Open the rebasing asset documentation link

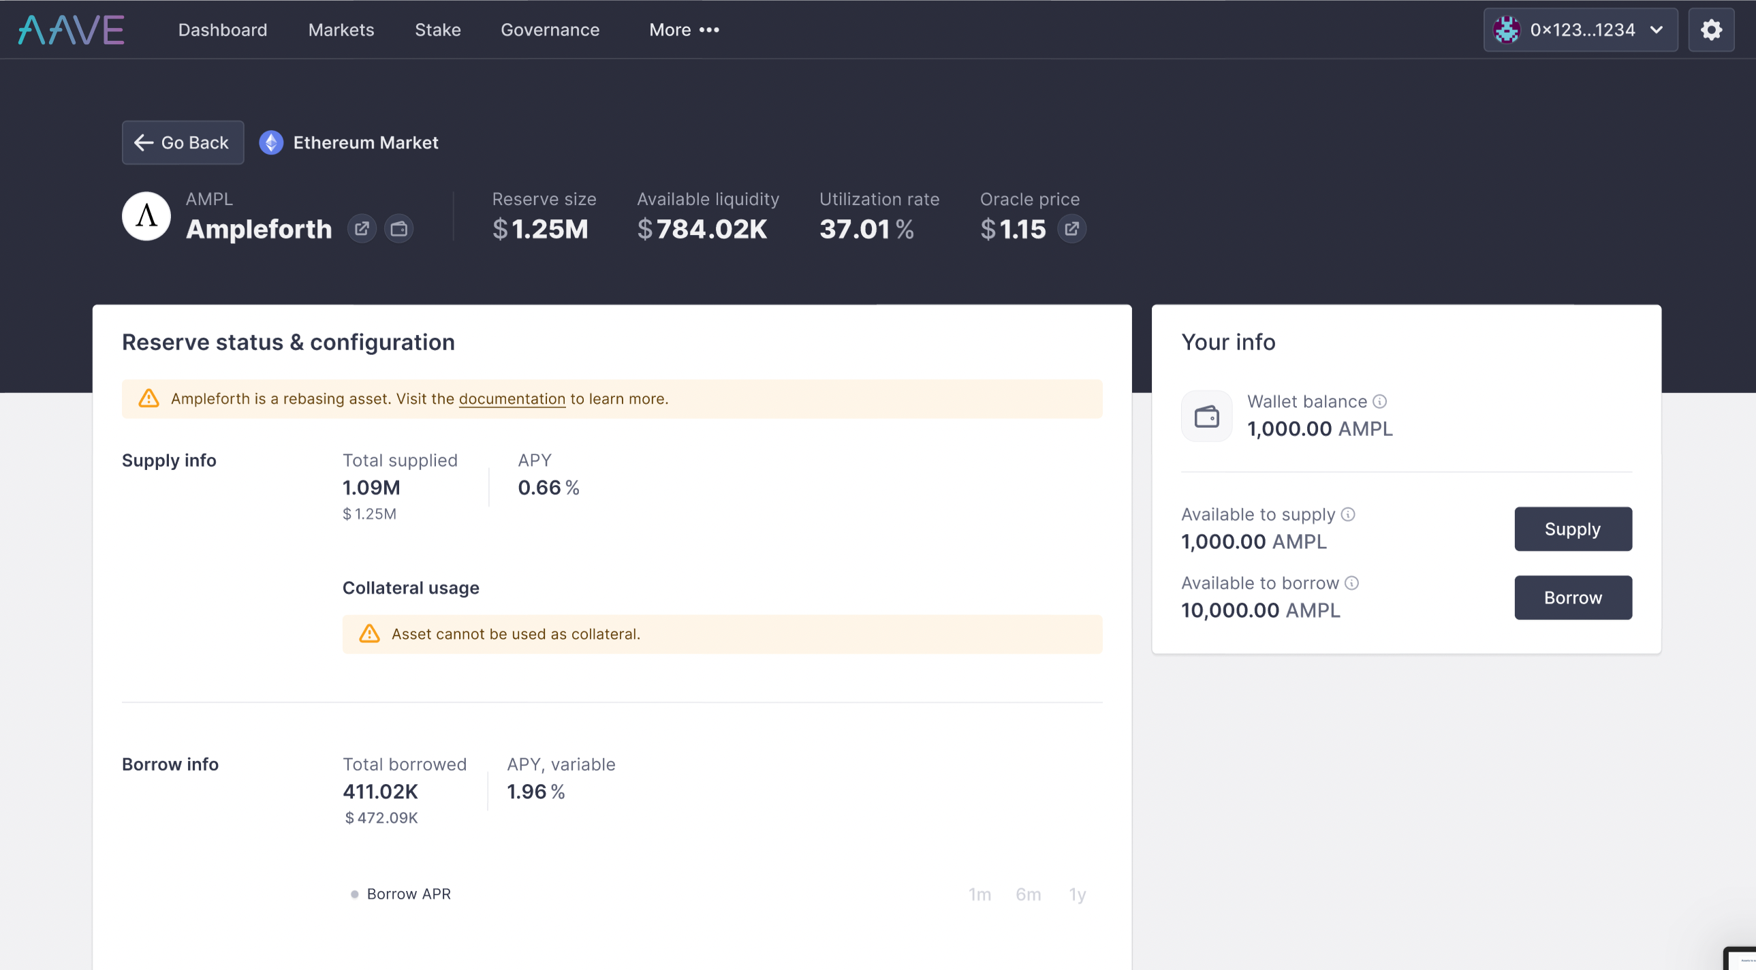click(512, 398)
